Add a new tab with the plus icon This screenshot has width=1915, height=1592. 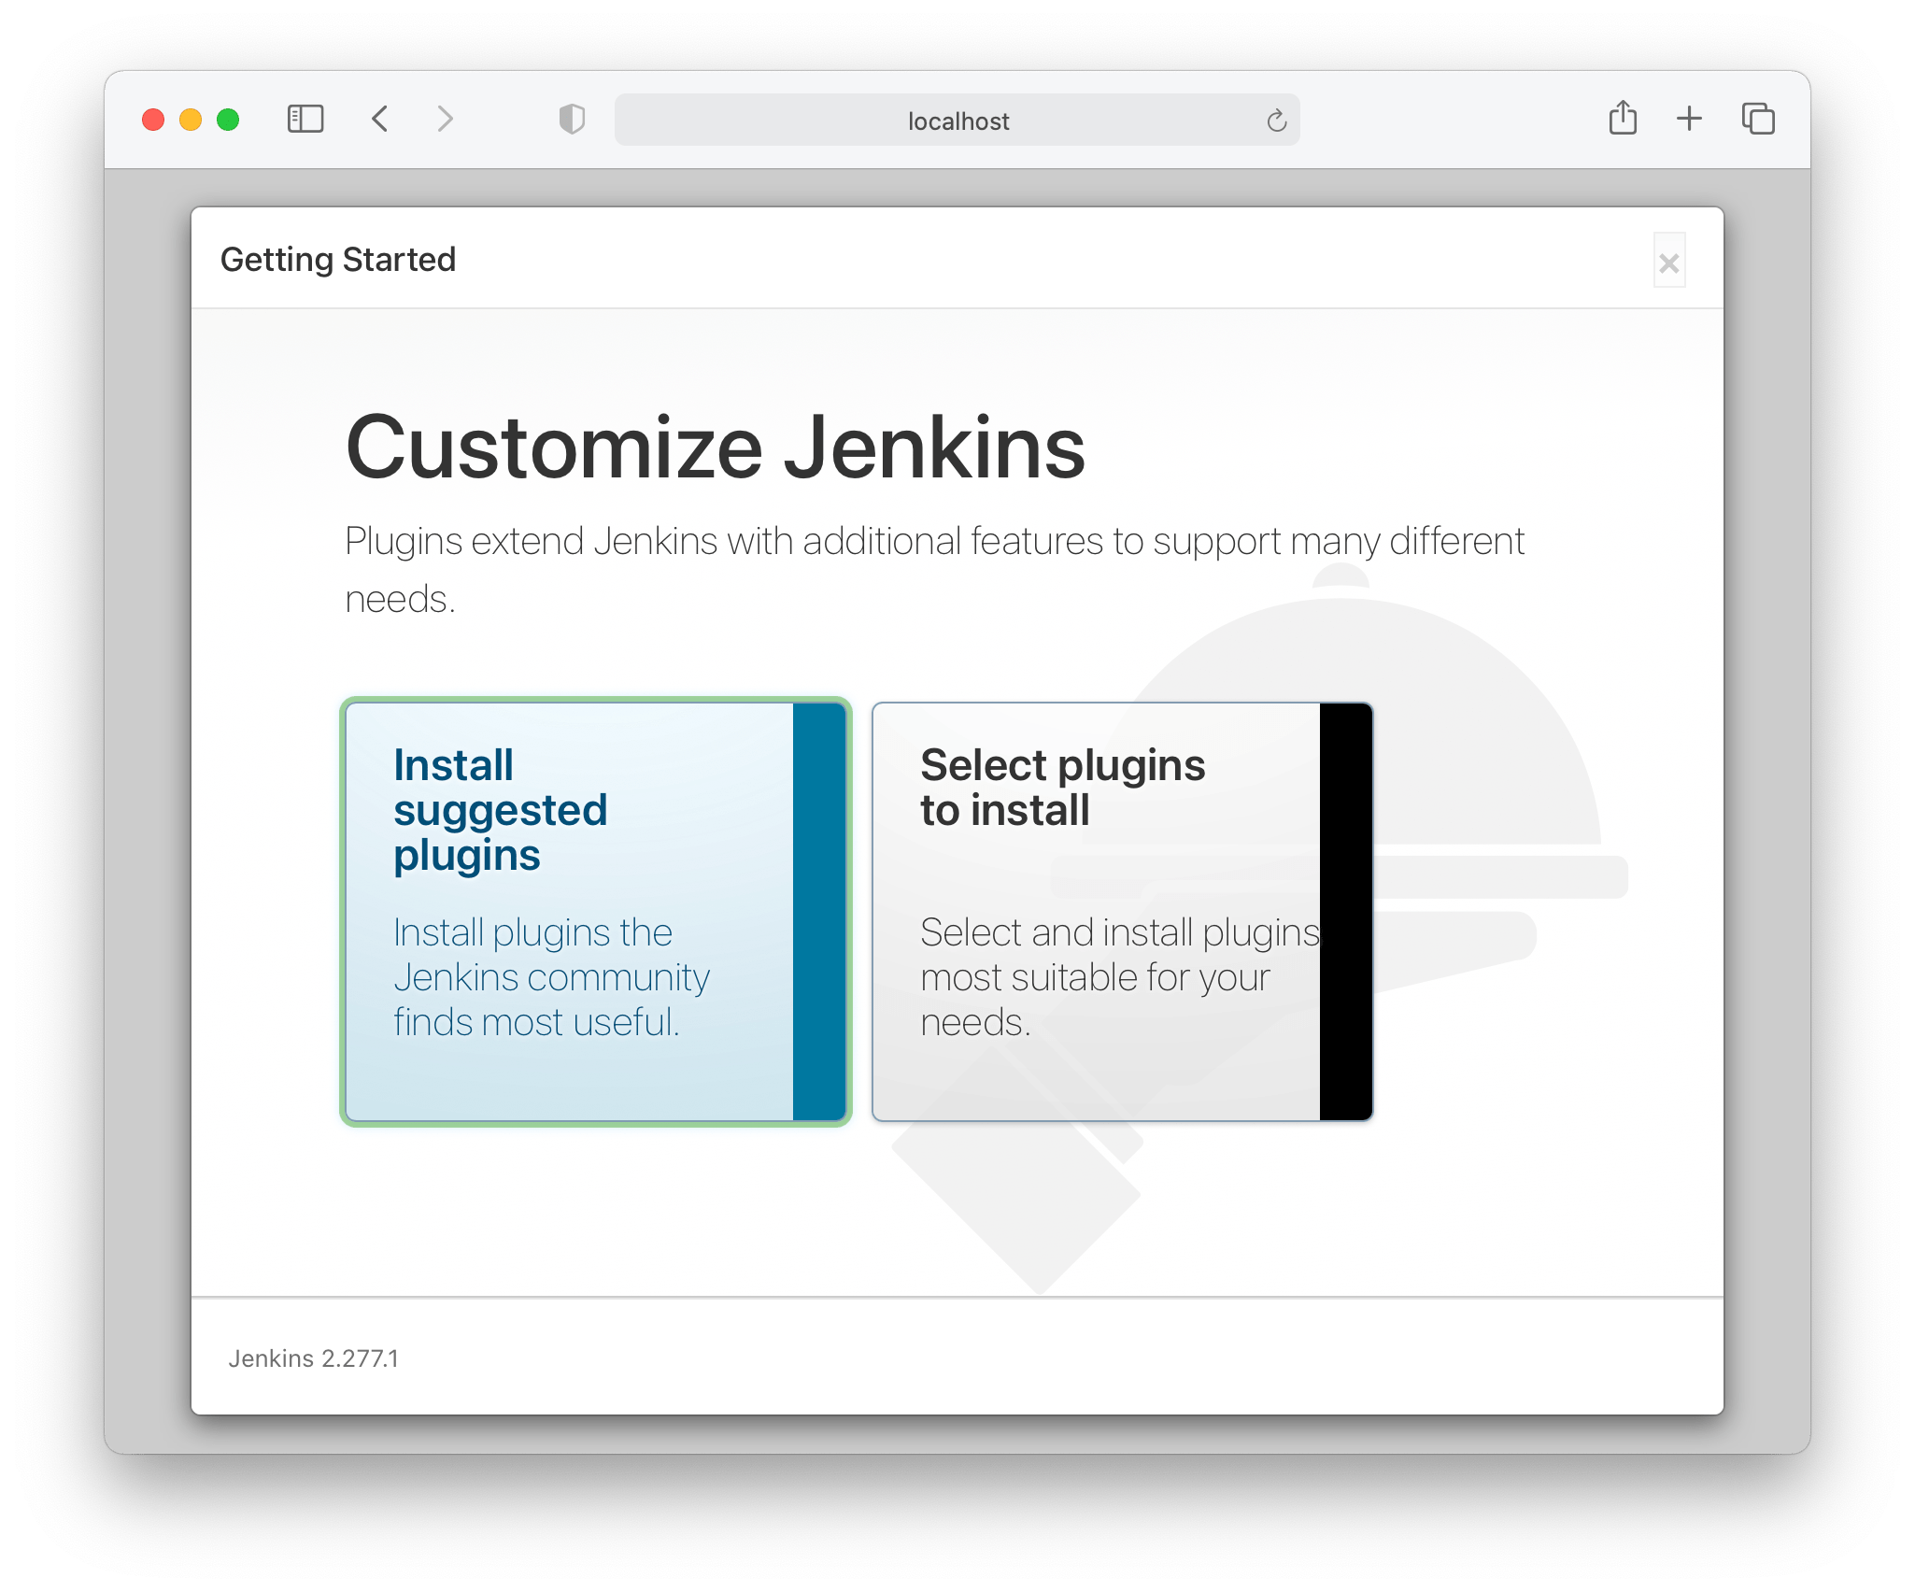click(1689, 119)
